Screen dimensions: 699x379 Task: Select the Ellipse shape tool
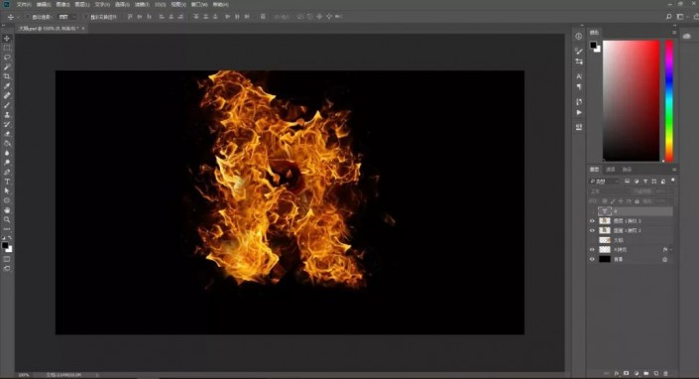point(7,200)
